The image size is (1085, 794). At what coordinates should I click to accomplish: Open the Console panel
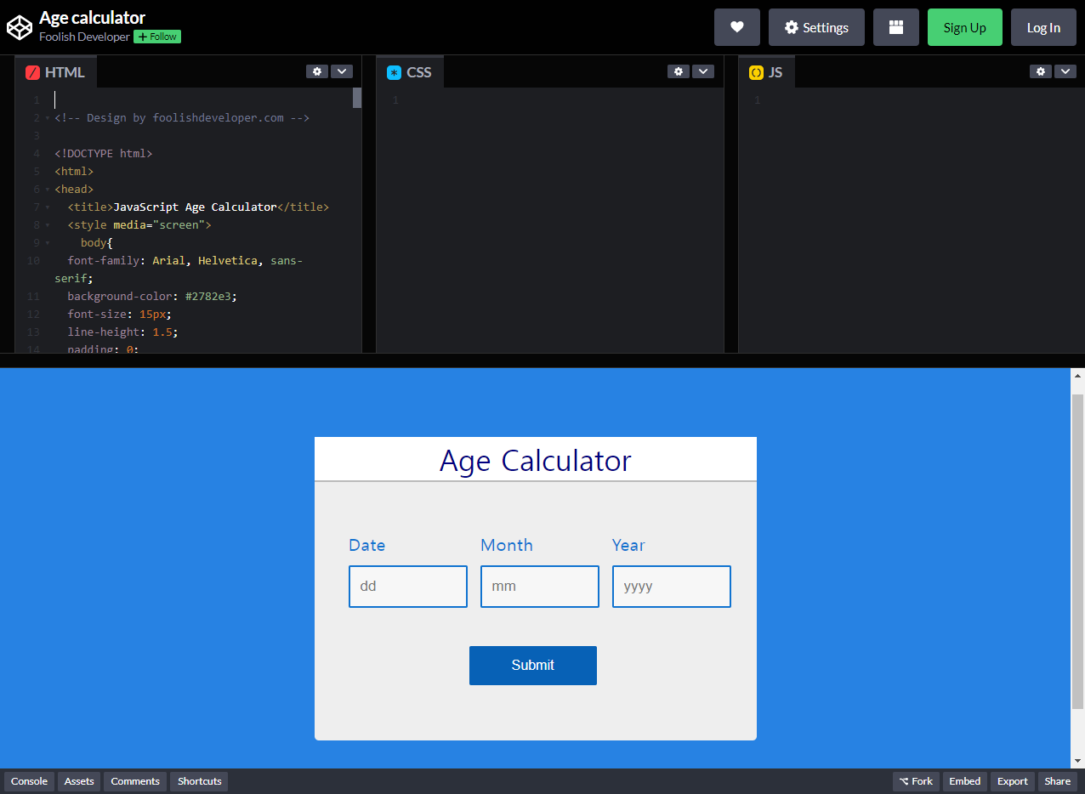pyautogui.click(x=29, y=781)
